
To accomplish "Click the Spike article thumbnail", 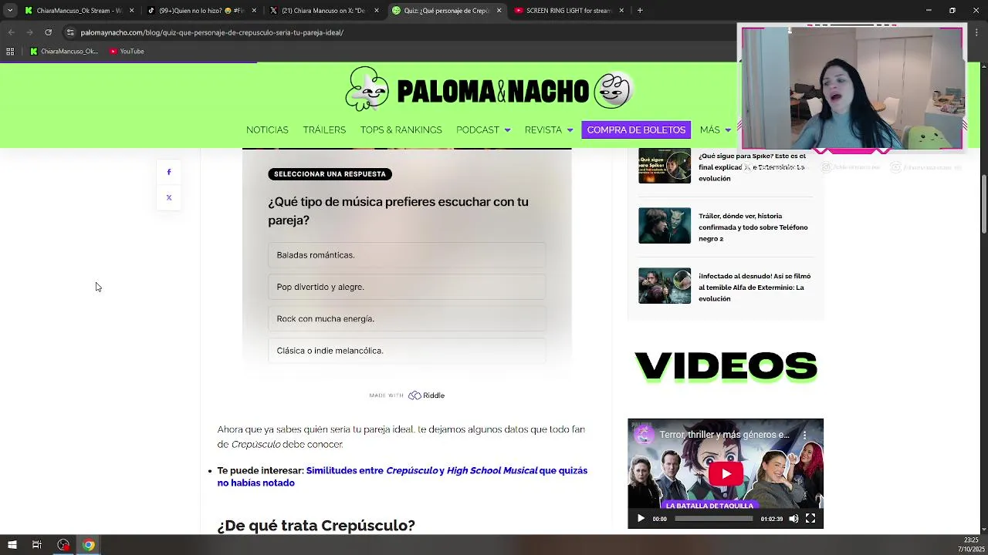I will (665, 166).
